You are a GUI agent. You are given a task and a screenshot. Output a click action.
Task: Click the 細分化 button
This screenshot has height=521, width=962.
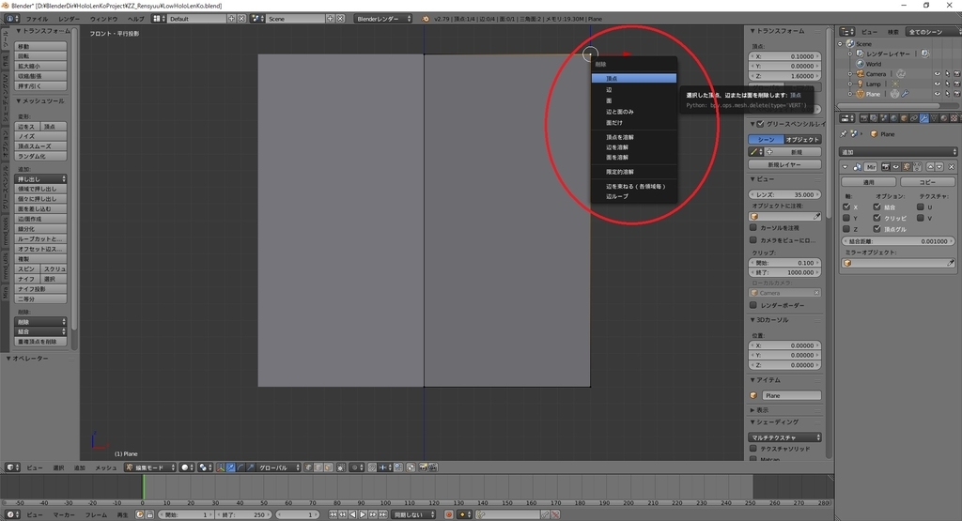point(40,229)
